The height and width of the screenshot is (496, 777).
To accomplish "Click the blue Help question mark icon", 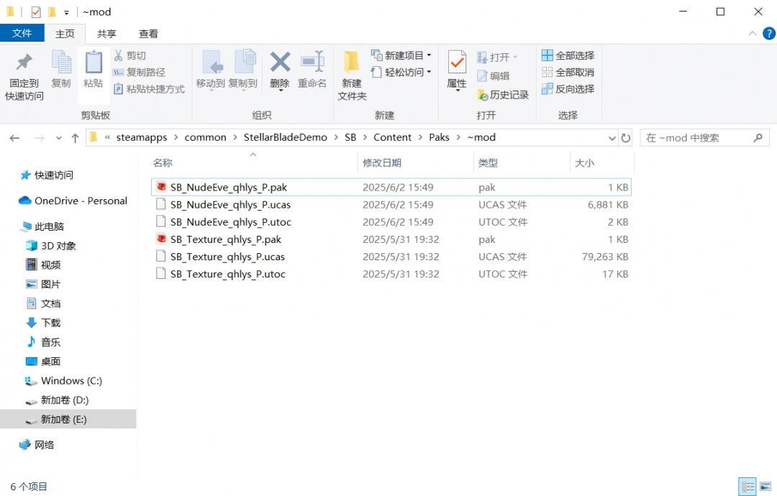I will tap(769, 33).
